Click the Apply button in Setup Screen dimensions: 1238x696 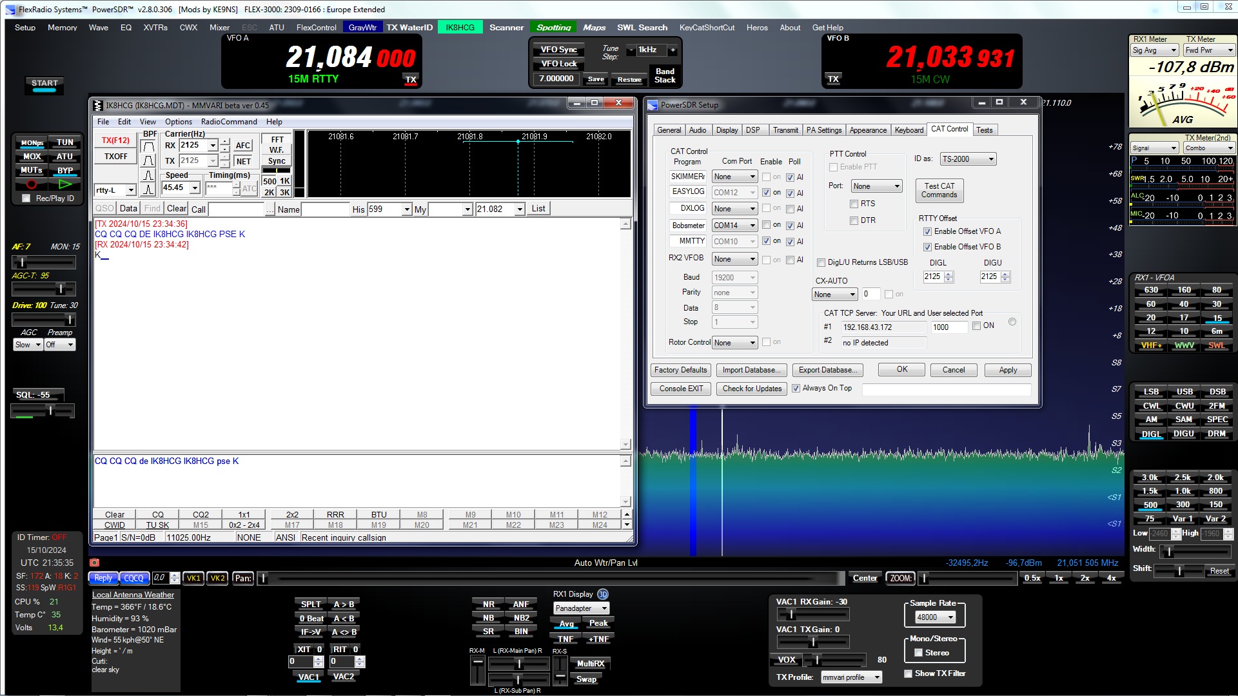(x=1008, y=370)
